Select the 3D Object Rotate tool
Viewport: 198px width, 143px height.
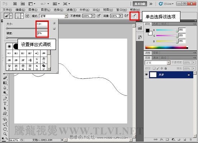(5, 119)
